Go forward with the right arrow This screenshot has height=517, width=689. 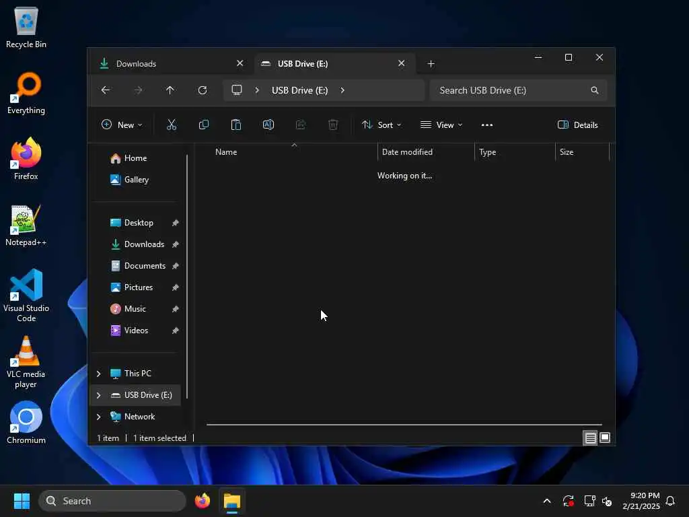coord(138,90)
